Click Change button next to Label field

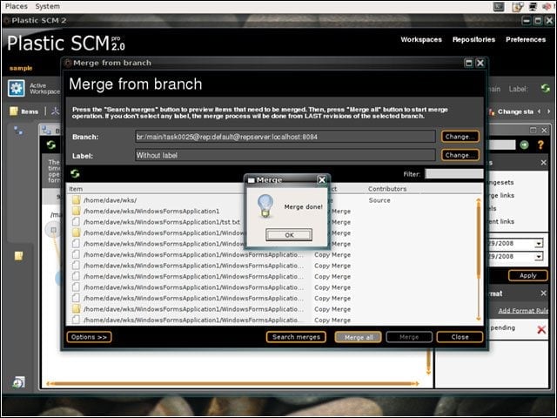point(460,155)
